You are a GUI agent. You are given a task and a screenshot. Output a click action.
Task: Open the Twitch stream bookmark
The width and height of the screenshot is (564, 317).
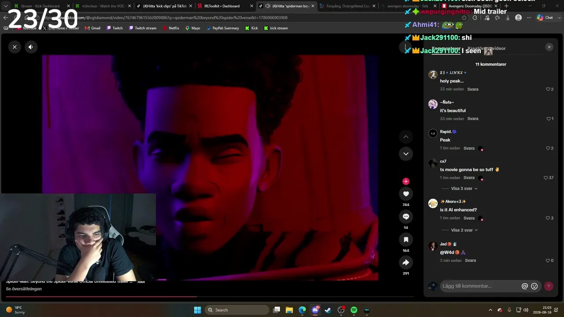click(x=143, y=28)
